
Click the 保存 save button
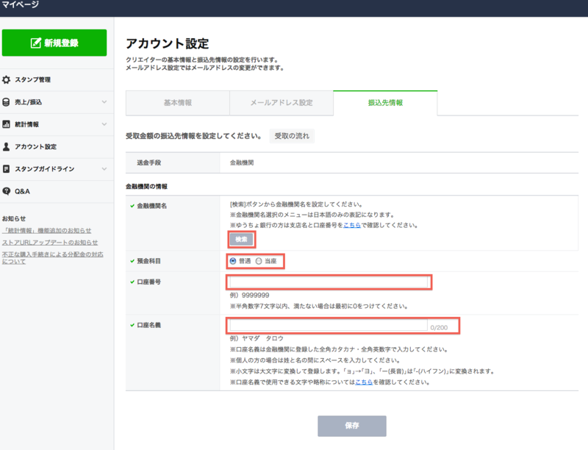pos(352,426)
